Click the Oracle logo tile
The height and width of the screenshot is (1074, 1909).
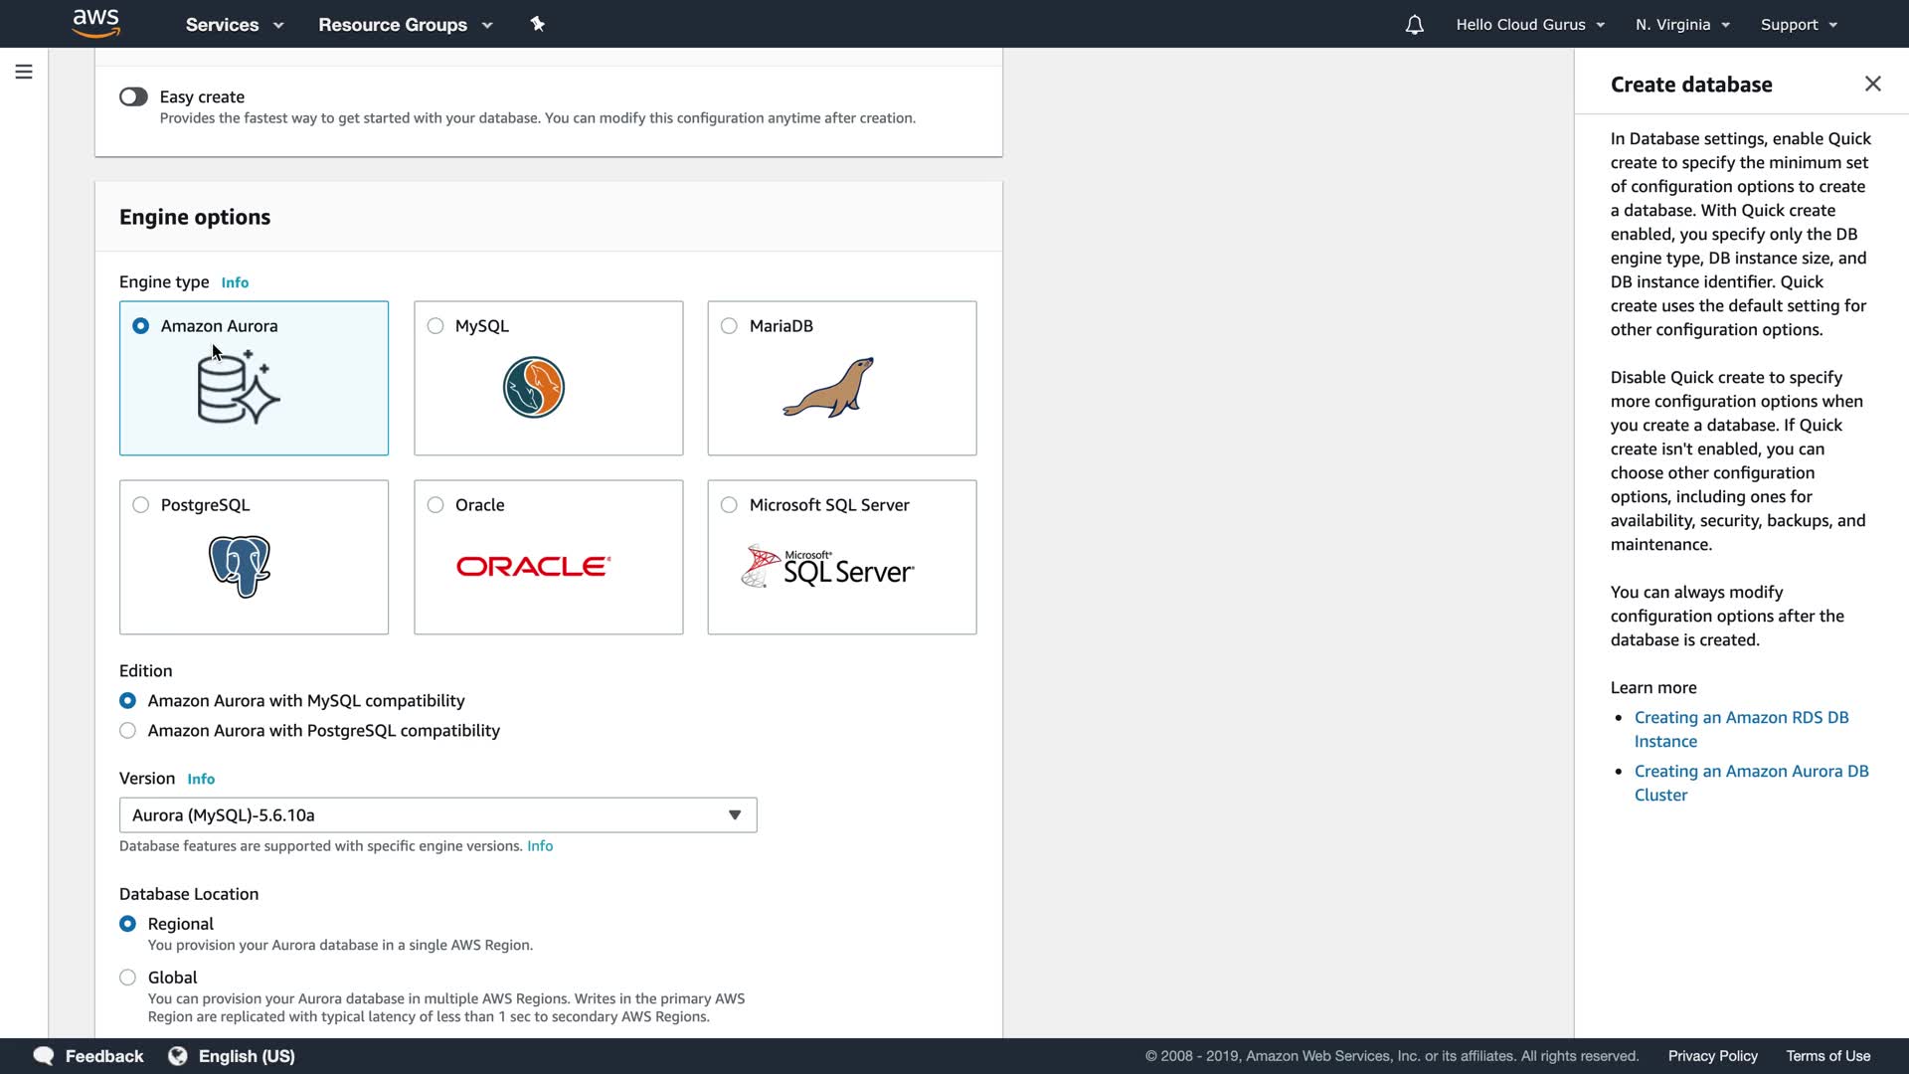(533, 566)
